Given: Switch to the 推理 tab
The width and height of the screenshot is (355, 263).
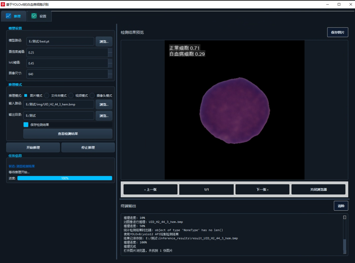Looking at the screenshot, I should 14,16.
